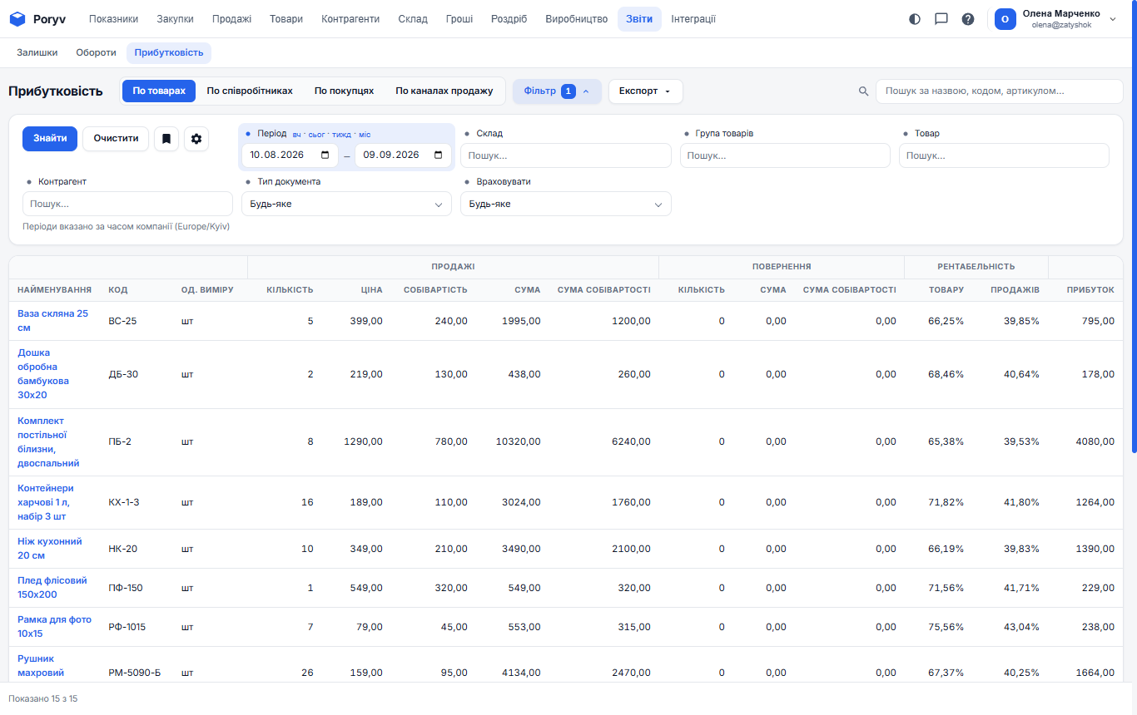
Task: Switch to По співробітниках view
Action: (x=250, y=91)
